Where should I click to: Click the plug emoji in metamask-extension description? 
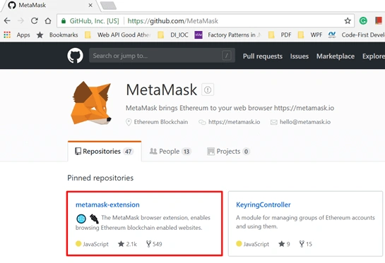coord(94,219)
